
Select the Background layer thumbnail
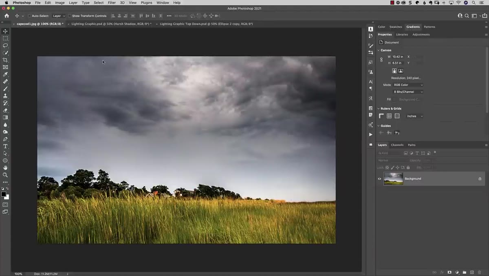point(393,179)
